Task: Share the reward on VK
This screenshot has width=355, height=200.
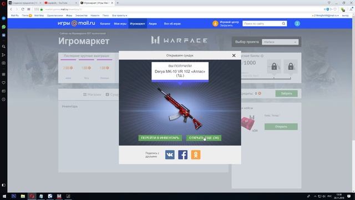Action: [170, 154]
